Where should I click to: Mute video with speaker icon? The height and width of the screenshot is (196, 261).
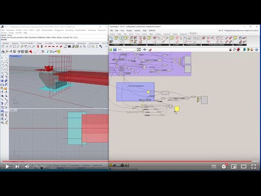(27, 167)
